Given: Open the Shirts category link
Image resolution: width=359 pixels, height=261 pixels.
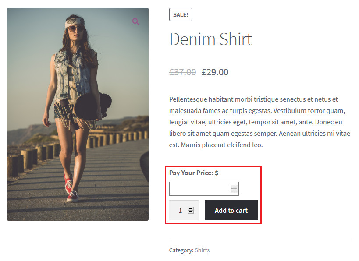Looking at the screenshot, I should 202,250.
